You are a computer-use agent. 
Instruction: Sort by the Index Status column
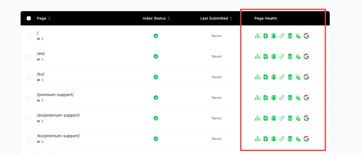tap(156, 18)
